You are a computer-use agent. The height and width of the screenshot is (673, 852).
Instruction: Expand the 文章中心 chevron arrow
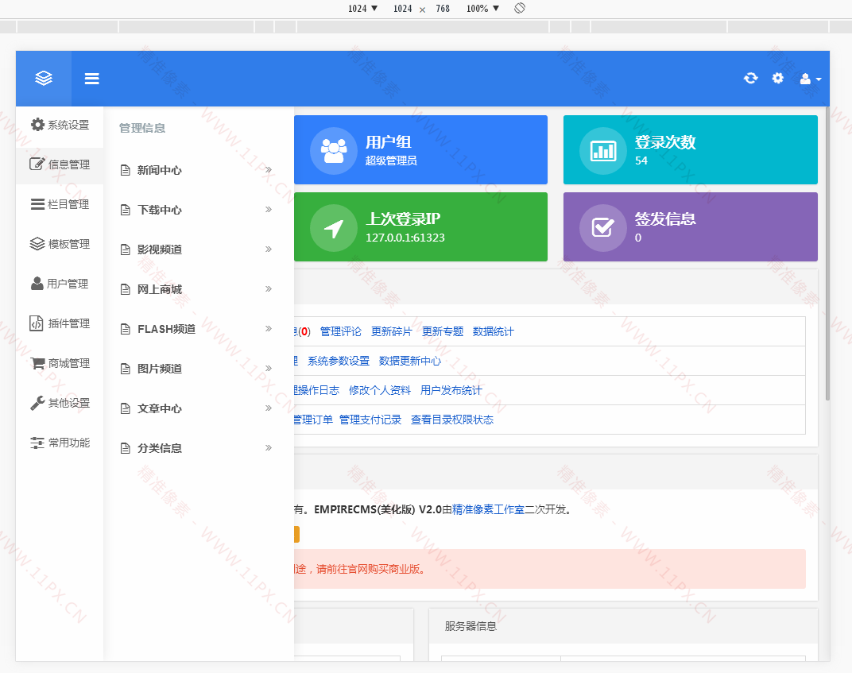click(x=269, y=408)
